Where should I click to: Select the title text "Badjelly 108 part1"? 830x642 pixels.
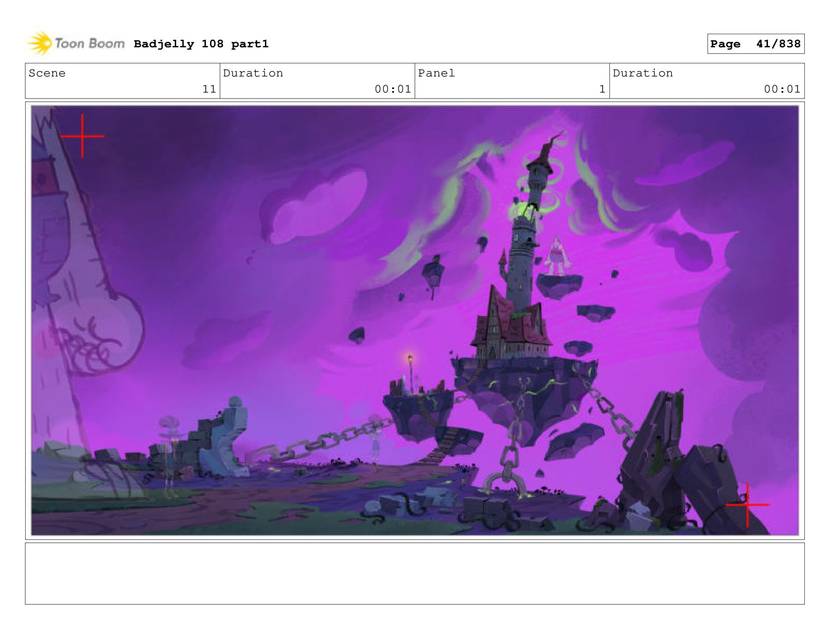[x=201, y=44]
